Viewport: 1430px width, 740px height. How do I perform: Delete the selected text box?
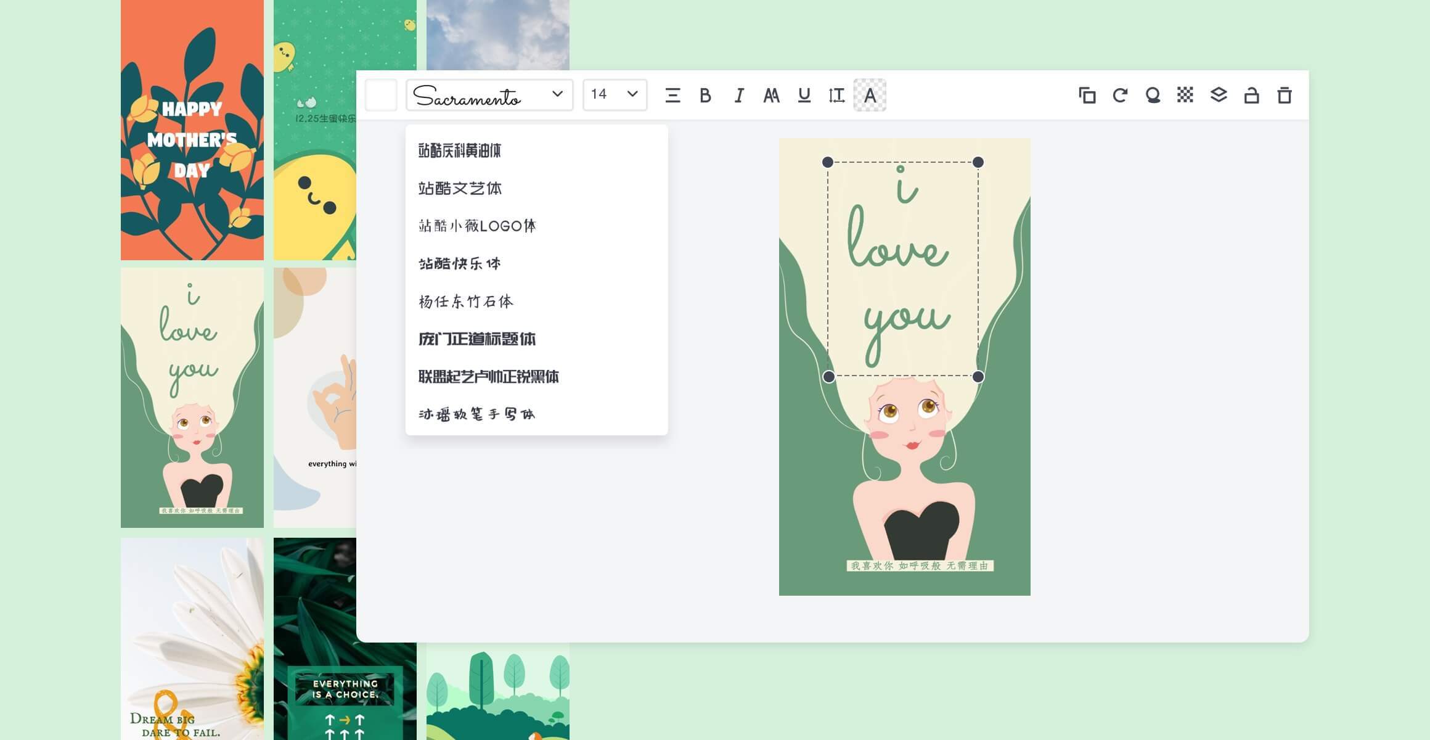click(1284, 96)
